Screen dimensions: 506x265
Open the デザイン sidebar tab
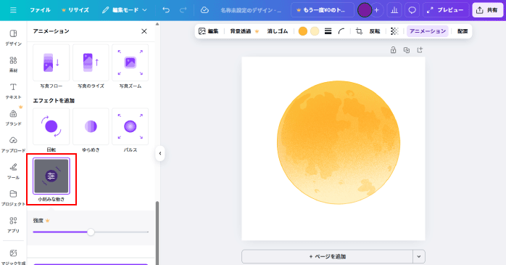click(x=13, y=38)
